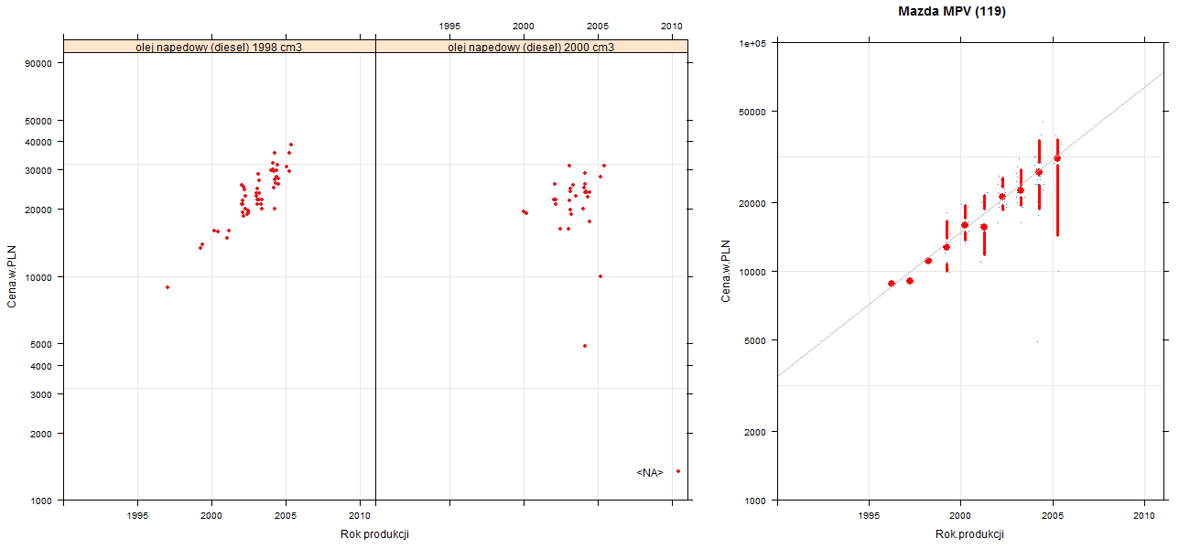The height and width of the screenshot is (549, 1190).
Task: Click the 2005 tick below the 1998 cm3 panel
Action: click(286, 515)
